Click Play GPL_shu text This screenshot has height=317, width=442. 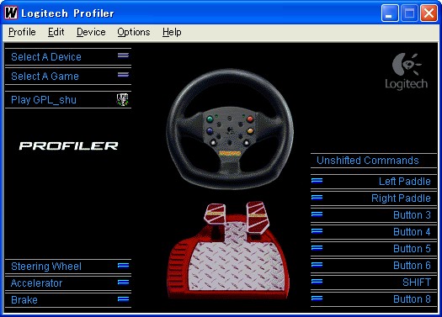44,100
